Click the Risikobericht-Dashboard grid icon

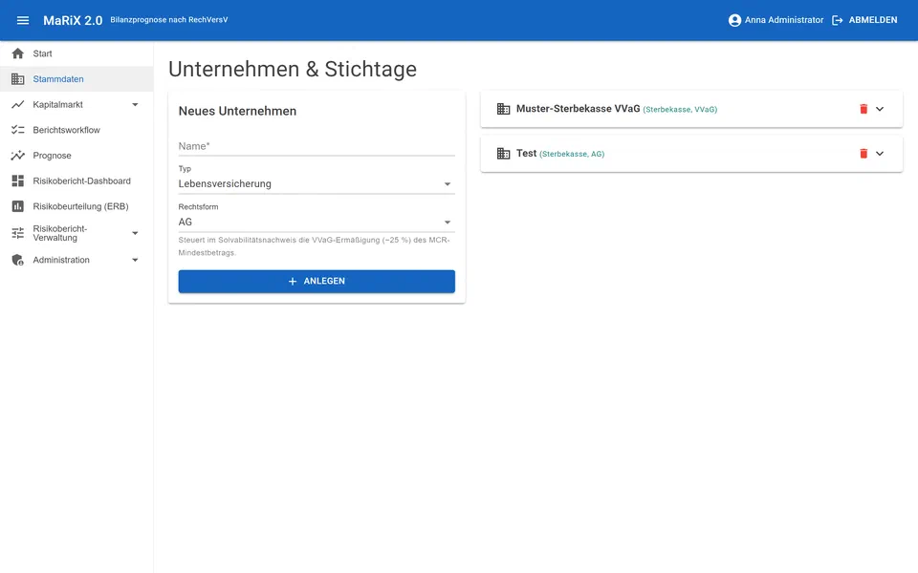(x=18, y=180)
